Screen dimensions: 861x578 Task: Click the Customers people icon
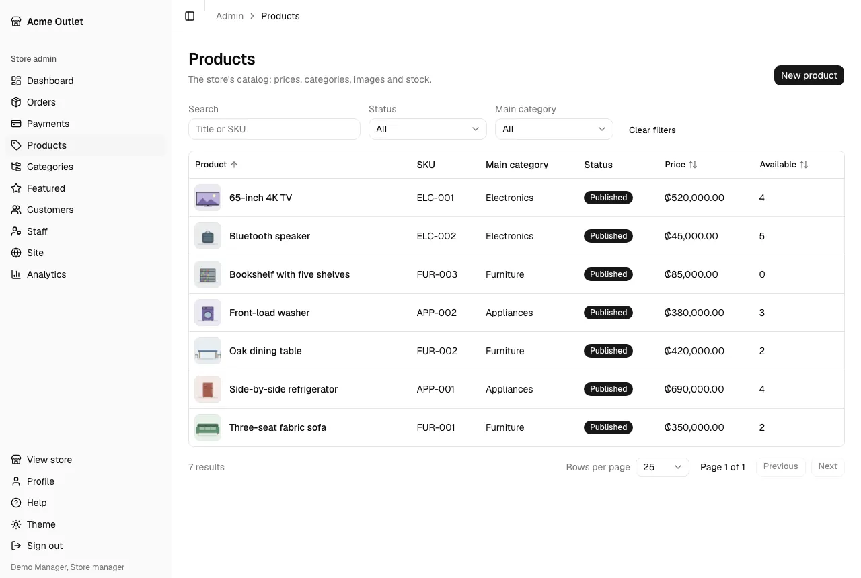click(x=16, y=210)
